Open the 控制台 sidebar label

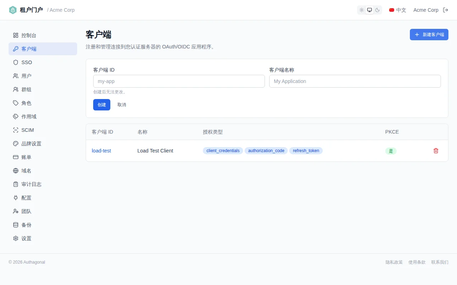tap(29, 35)
